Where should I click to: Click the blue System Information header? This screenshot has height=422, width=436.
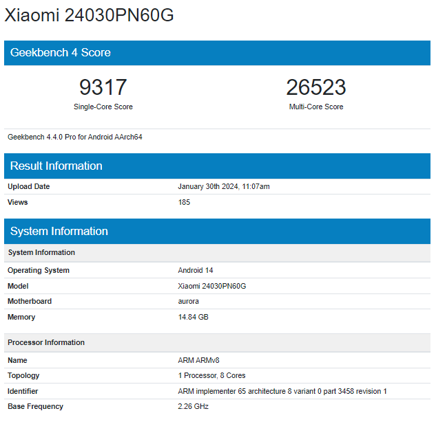point(217,232)
